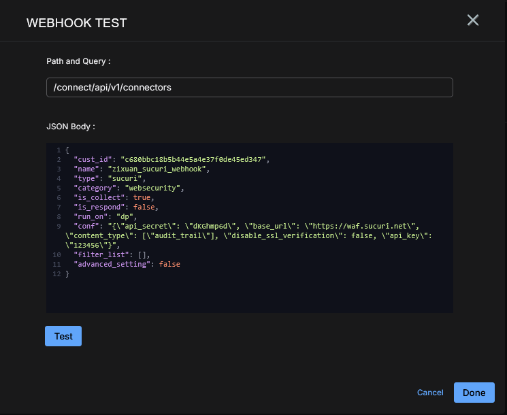Image resolution: width=507 pixels, height=415 pixels.
Task: Click the "name" key on line 3
Action: coord(86,169)
